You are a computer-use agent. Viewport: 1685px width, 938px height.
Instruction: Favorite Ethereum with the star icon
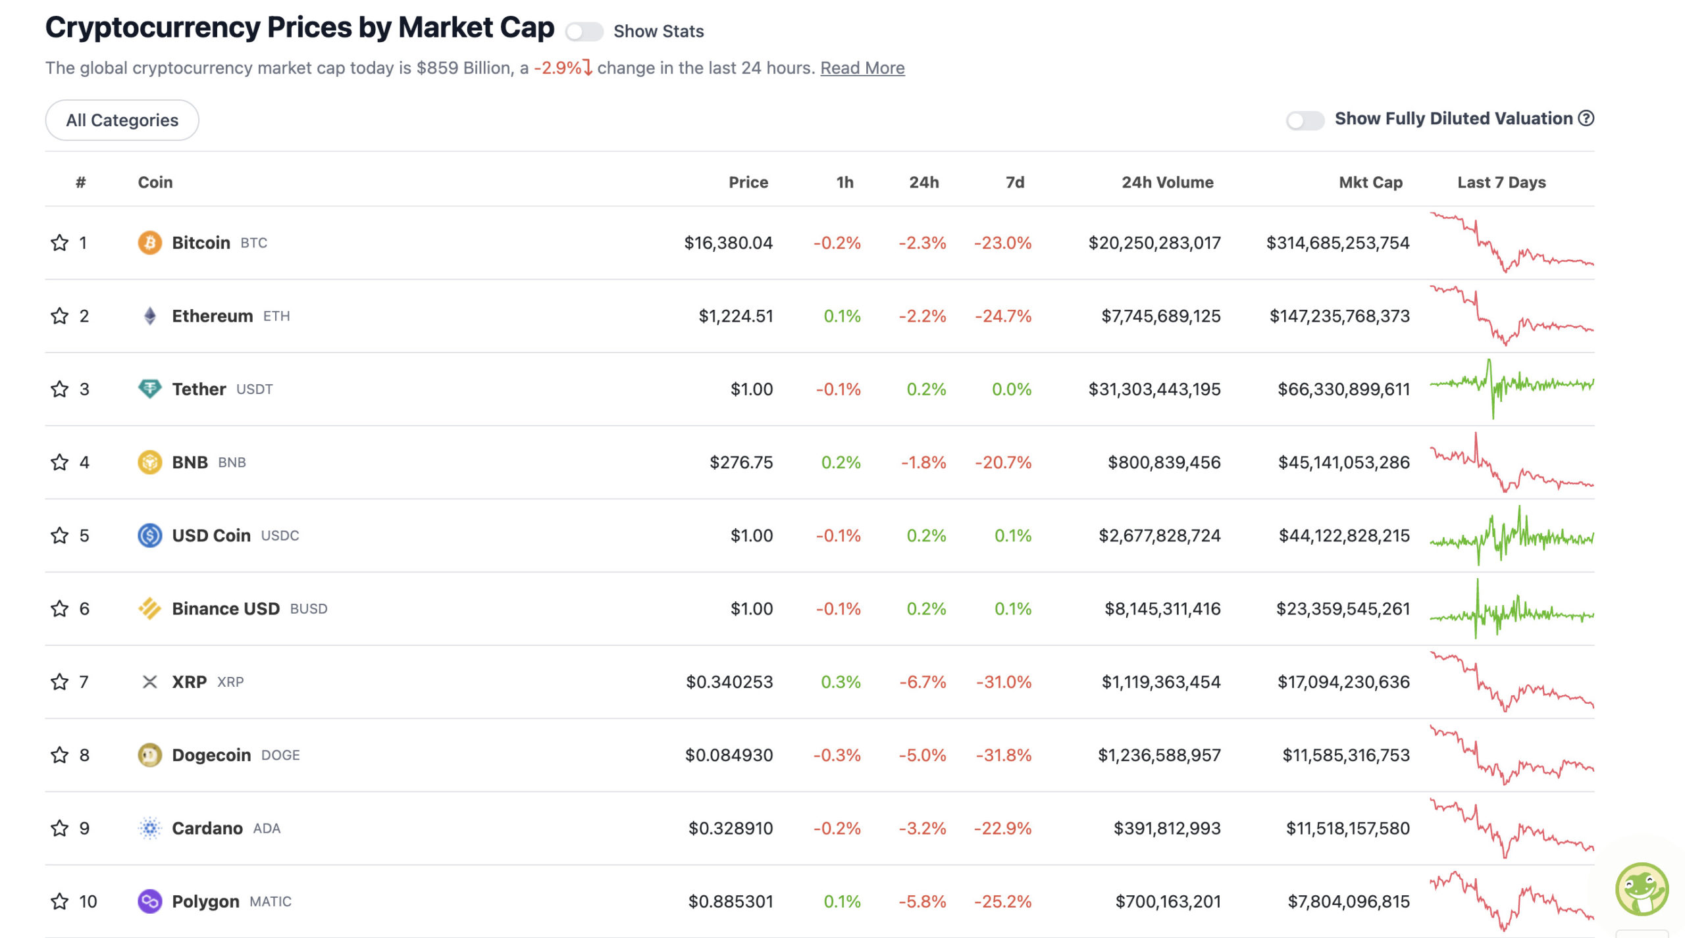pyautogui.click(x=59, y=316)
